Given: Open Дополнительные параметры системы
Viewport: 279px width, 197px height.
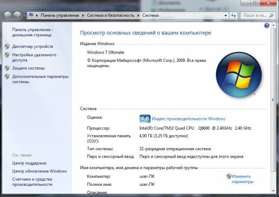Looking at the screenshot, I should (40, 79).
